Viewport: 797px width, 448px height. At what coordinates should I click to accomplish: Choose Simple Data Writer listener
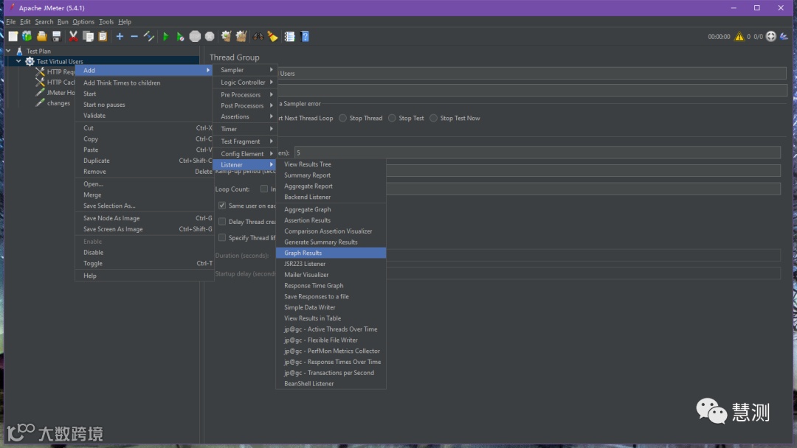tap(331, 307)
